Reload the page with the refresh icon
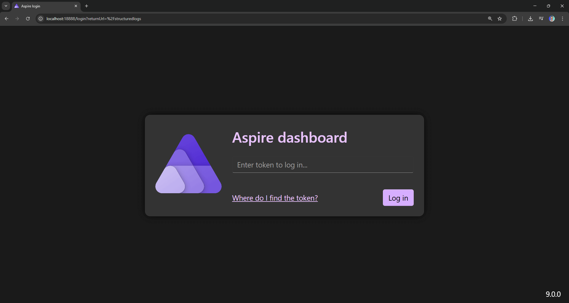The image size is (569, 303). [28, 19]
